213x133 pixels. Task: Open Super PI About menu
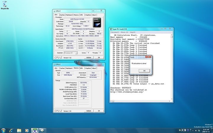point(125,32)
